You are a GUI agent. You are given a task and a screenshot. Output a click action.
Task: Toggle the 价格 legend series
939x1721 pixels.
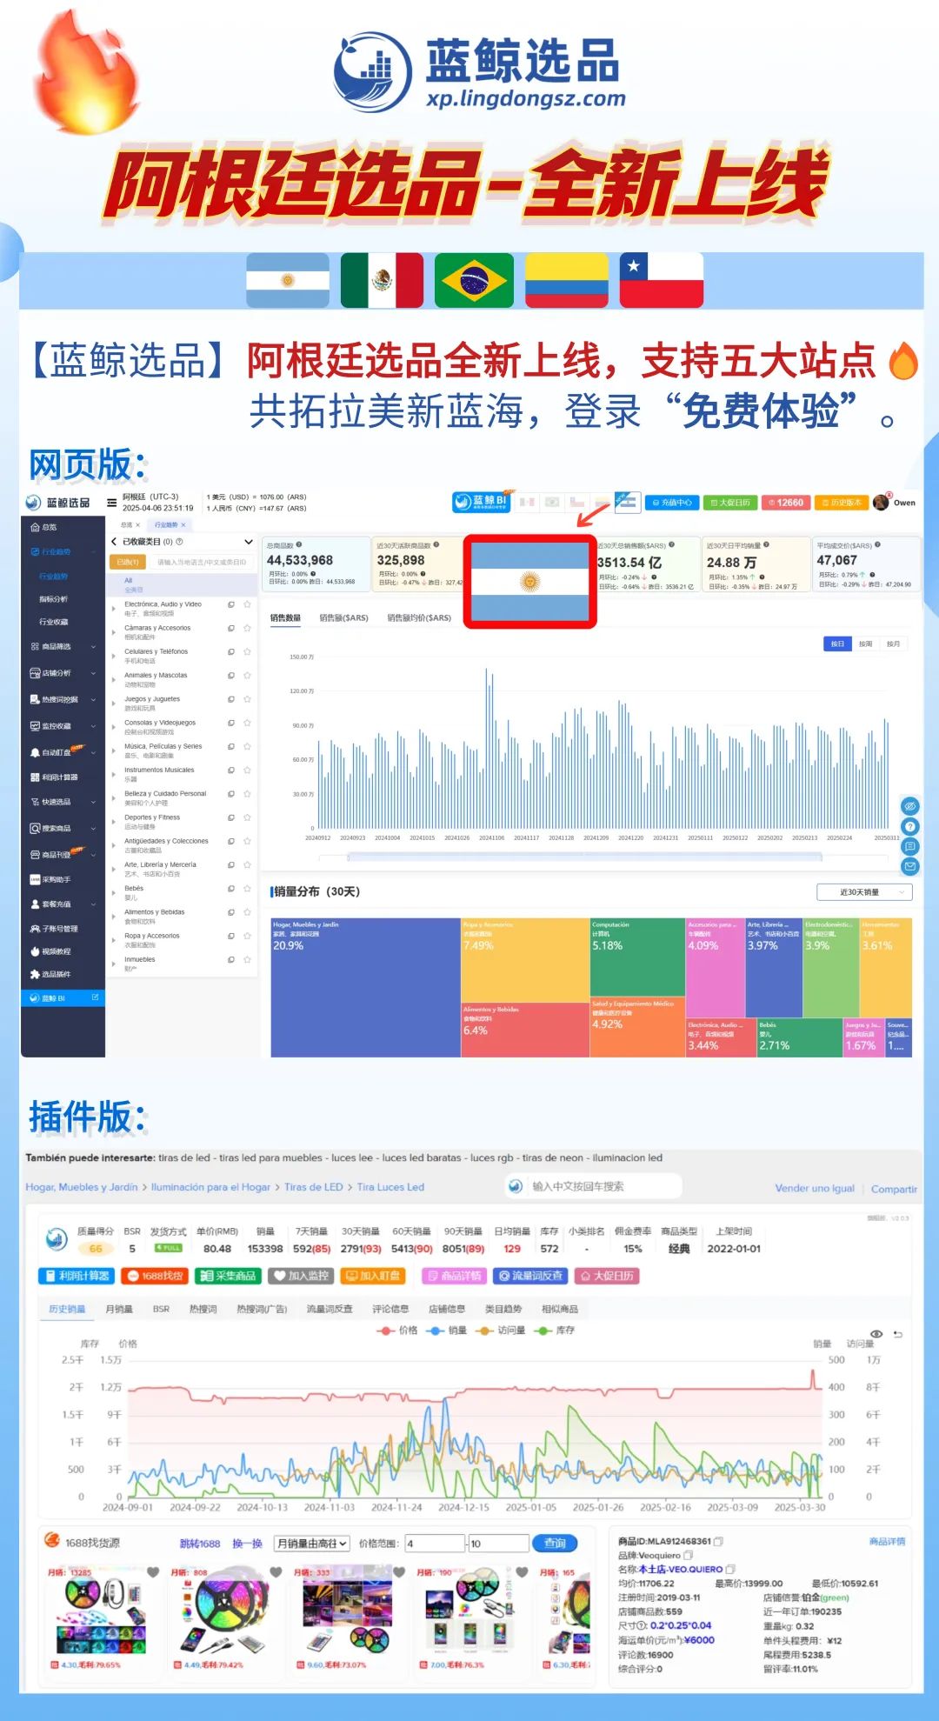pyautogui.click(x=397, y=1331)
